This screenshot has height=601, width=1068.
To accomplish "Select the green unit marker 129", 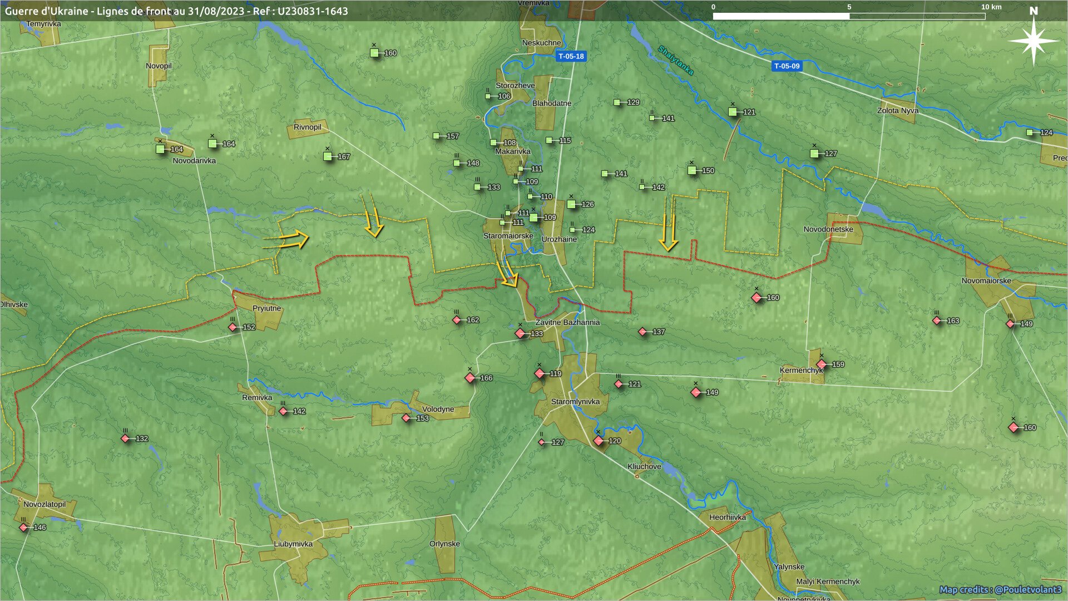I will click(617, 102).
